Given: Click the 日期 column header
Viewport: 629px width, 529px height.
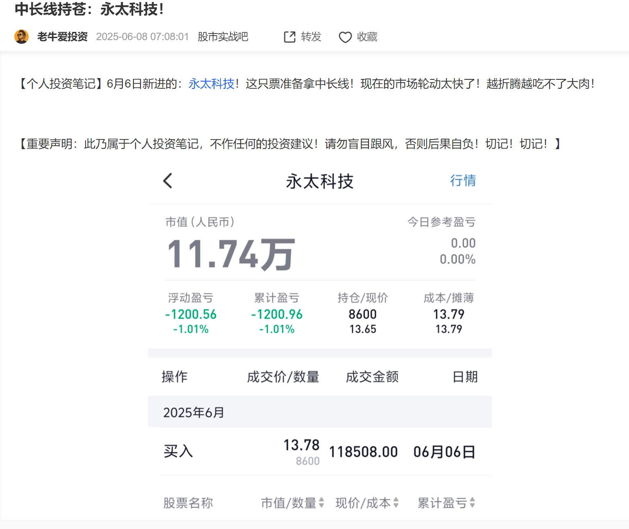Looking at the screenshot, I should point(465,376).
